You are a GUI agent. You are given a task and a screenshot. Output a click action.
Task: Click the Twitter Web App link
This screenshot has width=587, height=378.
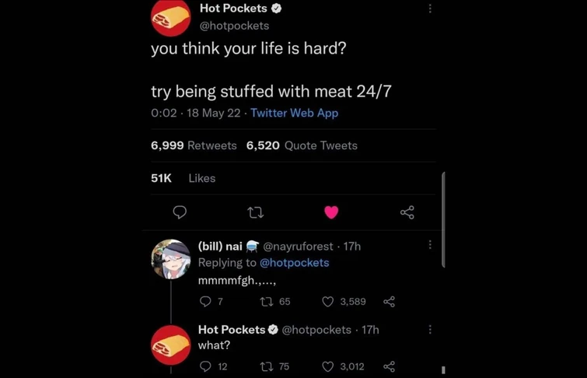pos(294,113)
